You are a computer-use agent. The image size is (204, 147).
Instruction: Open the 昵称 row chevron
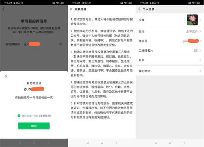click(x=200, y=31)
